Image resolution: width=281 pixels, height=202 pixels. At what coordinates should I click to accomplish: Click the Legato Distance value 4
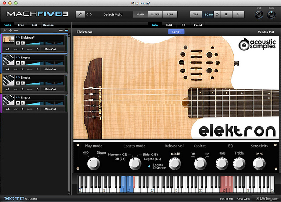149,166
